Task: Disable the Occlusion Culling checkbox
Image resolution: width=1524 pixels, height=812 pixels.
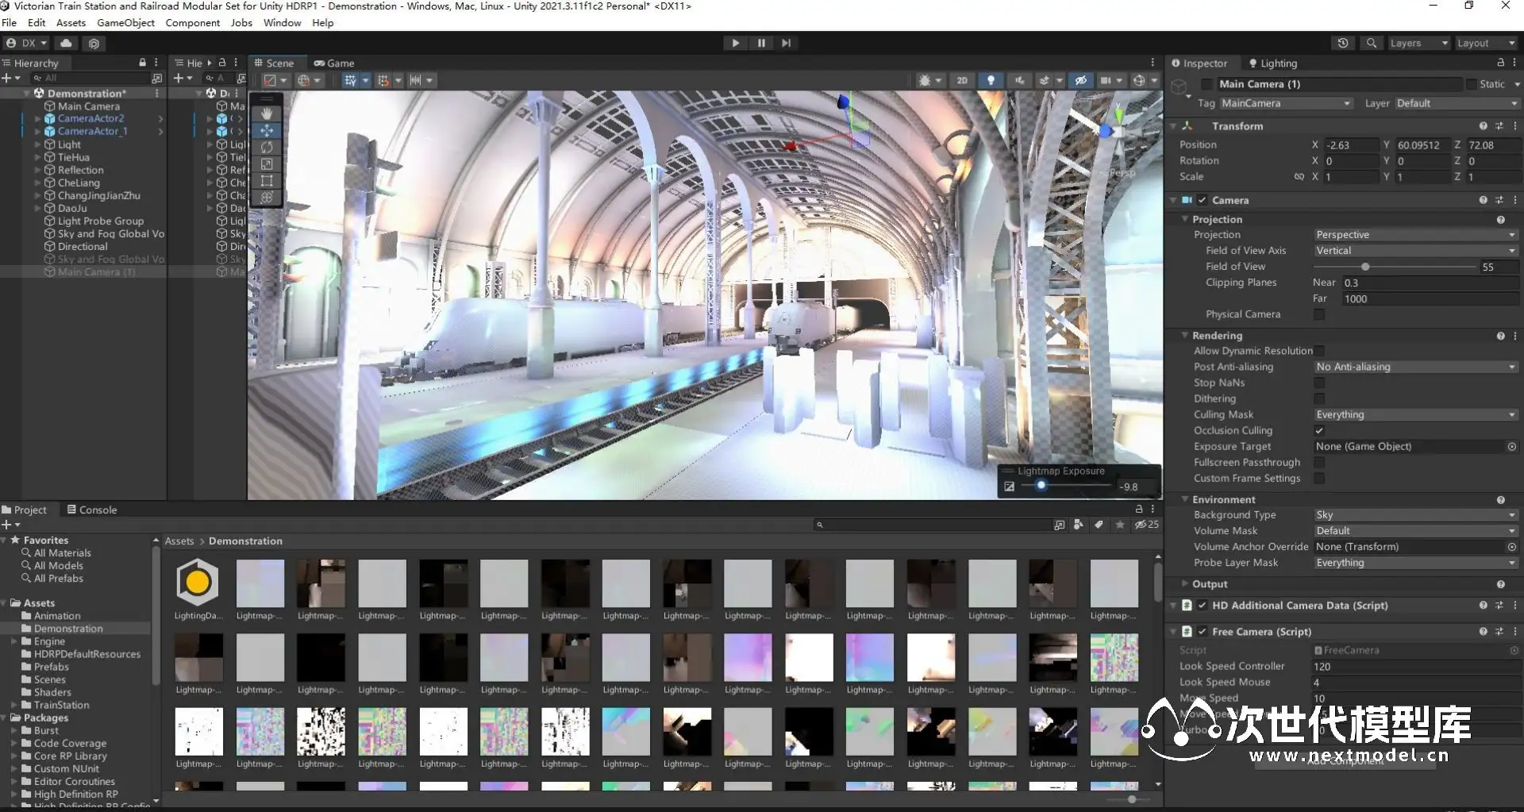Action: click(1319, 430)
